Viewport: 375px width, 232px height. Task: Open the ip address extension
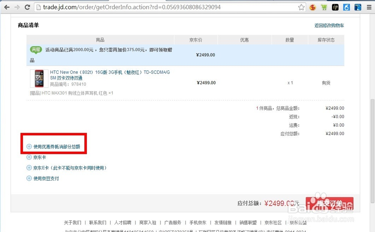point(335,7)
